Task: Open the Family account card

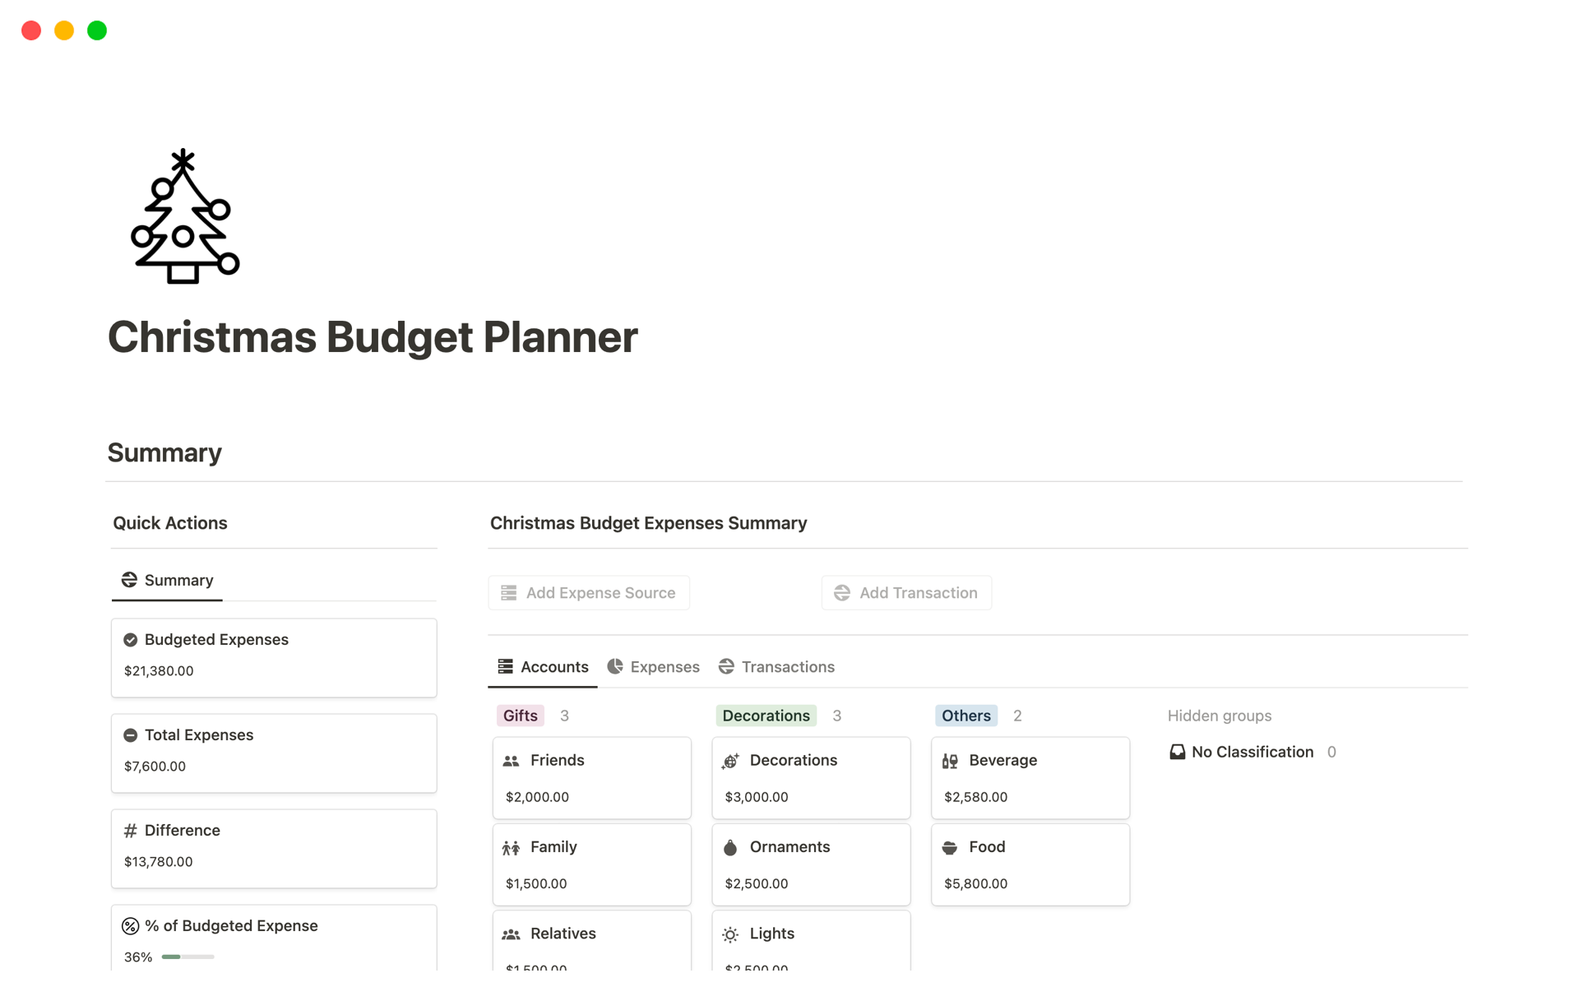Action: click(x=591, y=864)
